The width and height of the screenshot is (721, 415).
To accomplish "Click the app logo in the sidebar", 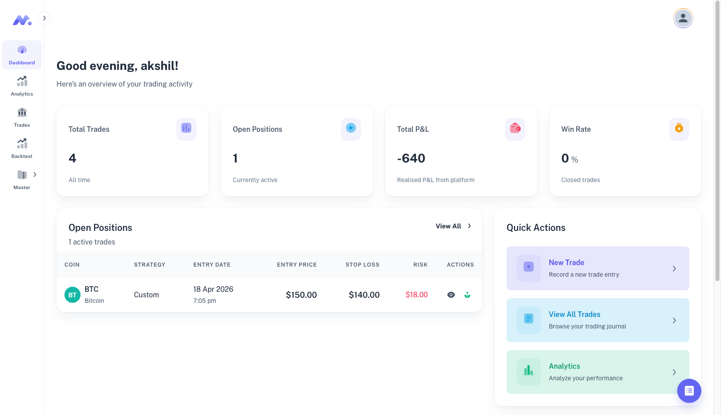I will 22,20.
